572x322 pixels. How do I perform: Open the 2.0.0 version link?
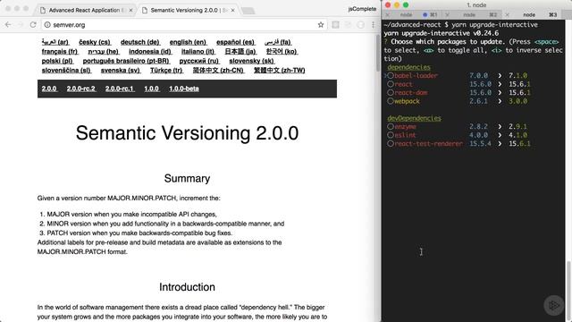49,89
